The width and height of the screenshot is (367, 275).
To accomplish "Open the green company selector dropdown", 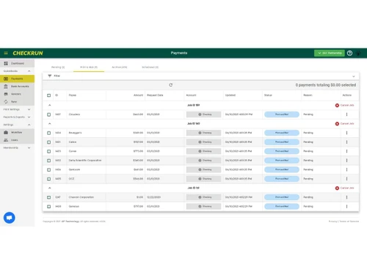I will tap(330, 53).
